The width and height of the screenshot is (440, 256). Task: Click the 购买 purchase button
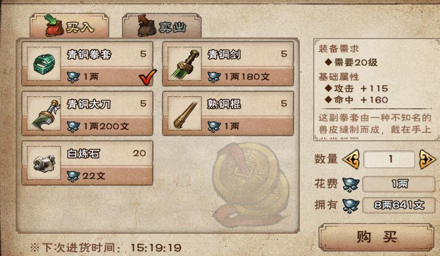376,237
